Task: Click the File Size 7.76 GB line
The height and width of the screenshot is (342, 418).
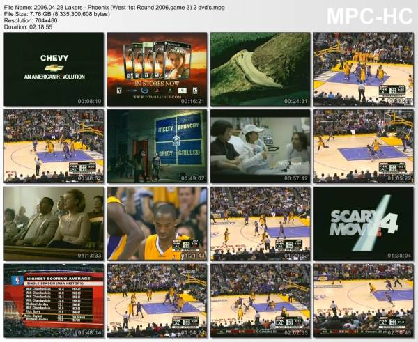Action: pos(57,14)
